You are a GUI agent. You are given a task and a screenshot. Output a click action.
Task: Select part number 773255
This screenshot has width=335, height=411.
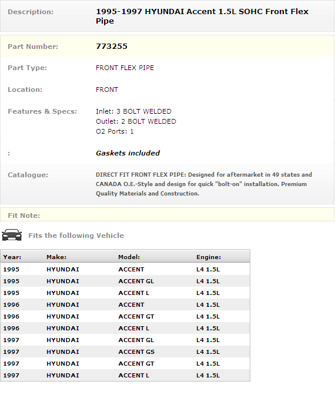(112, 47)
